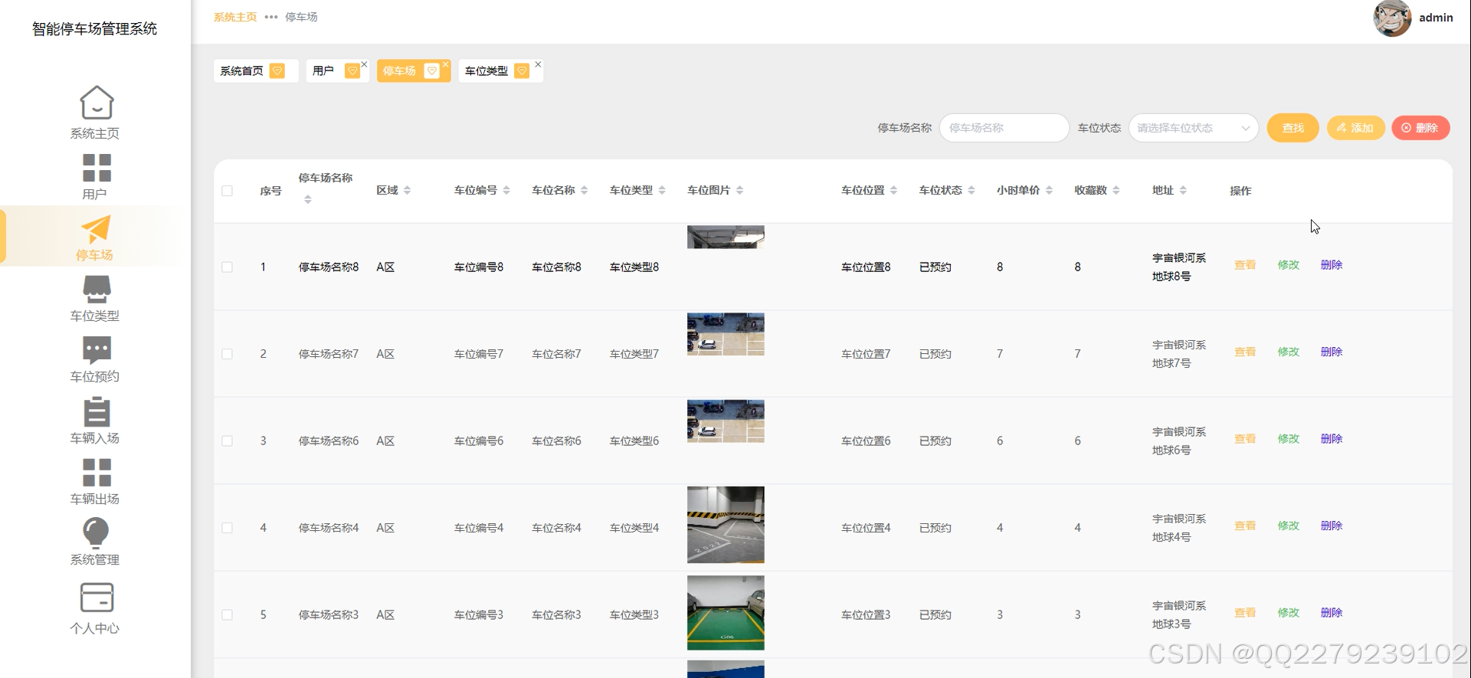Check the row 3 checkbox for 停车场名称6
This screenshot has height=678, width=1471.
(227, 441)
